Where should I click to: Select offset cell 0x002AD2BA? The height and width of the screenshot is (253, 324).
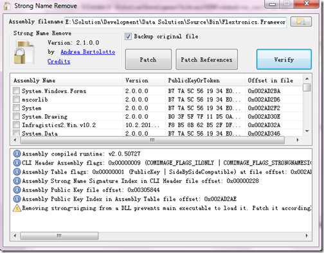coord(264,91)
